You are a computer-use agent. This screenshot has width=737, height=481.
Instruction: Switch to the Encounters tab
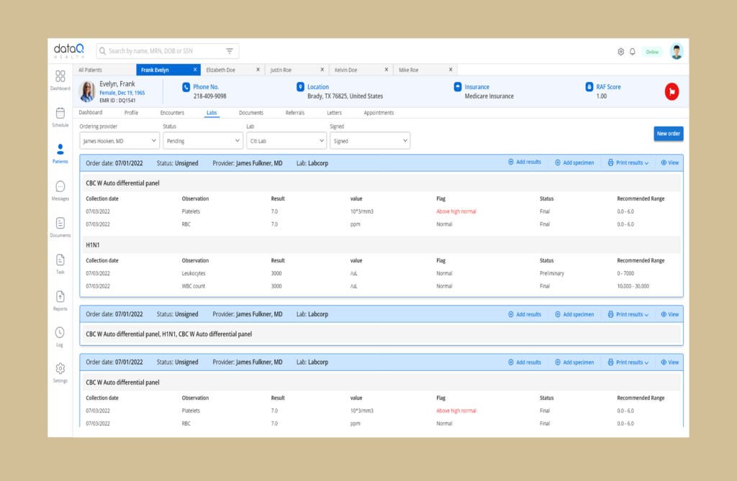[172, 113]
